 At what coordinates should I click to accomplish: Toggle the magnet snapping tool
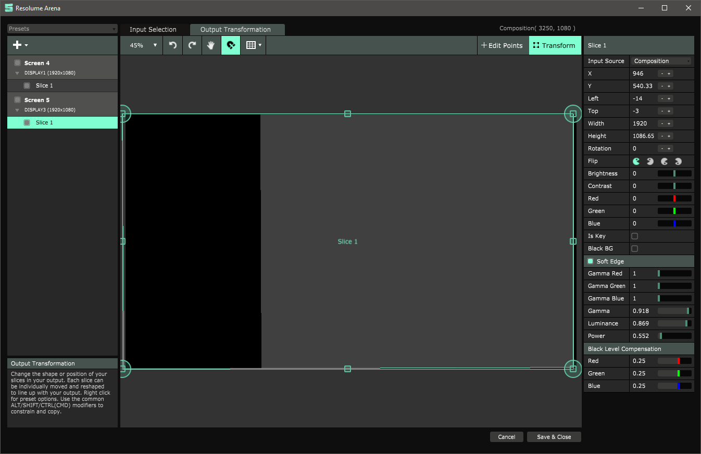pyautogui.click(x=231, y=45)
